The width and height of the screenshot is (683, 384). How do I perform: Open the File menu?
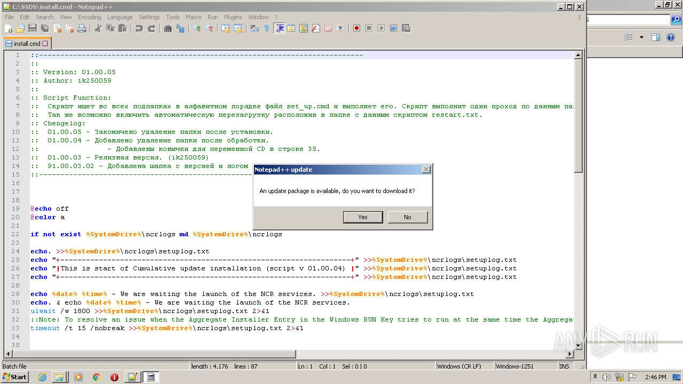point(9,17)
